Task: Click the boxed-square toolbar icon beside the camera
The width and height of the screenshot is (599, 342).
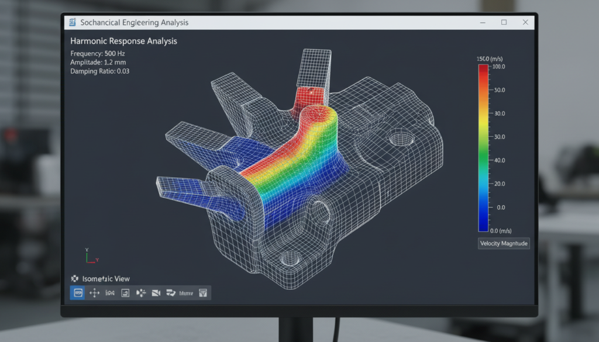Action: click(x=125, y=293)
